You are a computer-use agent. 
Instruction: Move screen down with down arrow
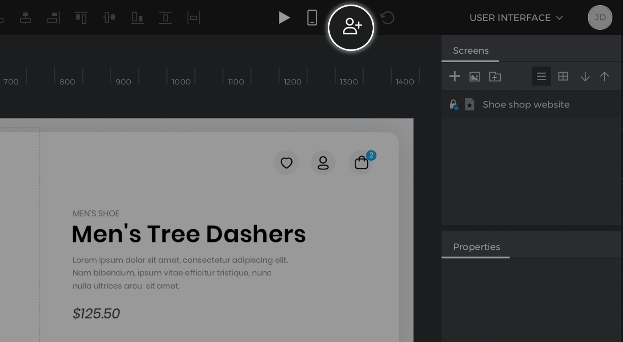tap(585, 76)
